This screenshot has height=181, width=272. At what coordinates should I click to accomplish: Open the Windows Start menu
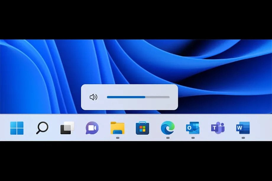coord(17,128)
